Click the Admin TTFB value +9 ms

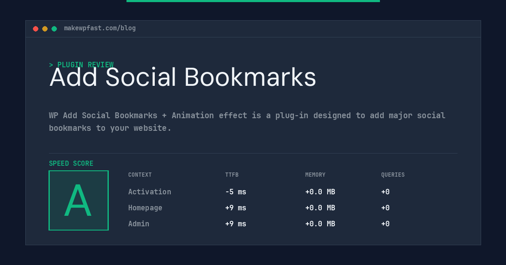coord(236,224)
